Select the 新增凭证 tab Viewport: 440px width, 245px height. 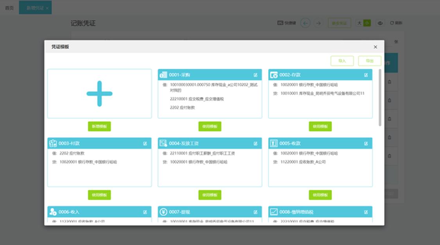point(33,7)
